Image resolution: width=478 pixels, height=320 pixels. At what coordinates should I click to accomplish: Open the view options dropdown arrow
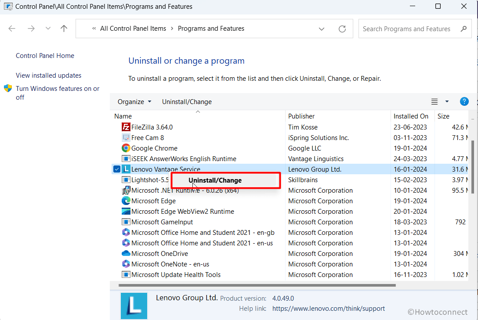[447, 101]
